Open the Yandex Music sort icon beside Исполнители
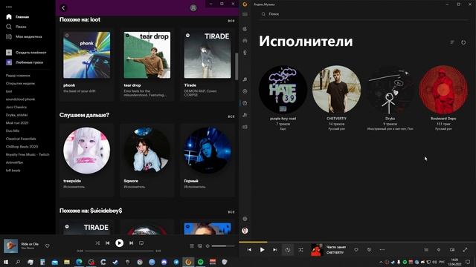Screen dimensions: 476x267 point(452,42)
